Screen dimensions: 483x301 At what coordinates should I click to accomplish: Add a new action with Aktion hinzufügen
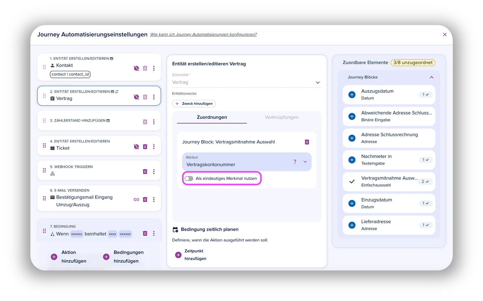(69, 257)
